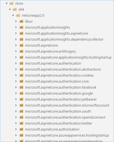Select microsoft.aspnetcore.authentication.google label

59,93
